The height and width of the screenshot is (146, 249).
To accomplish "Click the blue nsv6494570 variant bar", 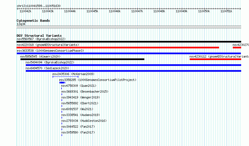I will pos(133,71).
